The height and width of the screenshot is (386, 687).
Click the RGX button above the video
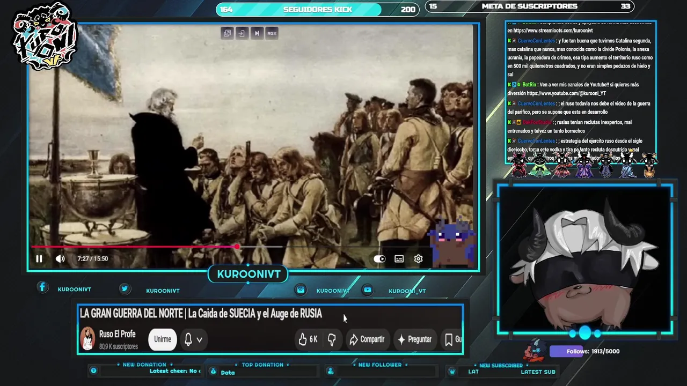tap(272, 33)
